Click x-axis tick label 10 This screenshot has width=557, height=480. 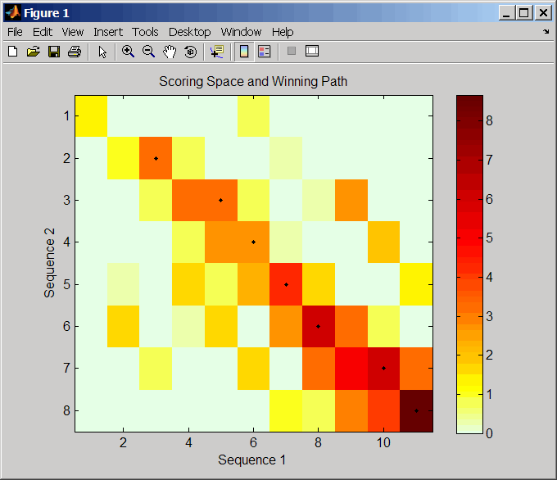coord(383,442)
